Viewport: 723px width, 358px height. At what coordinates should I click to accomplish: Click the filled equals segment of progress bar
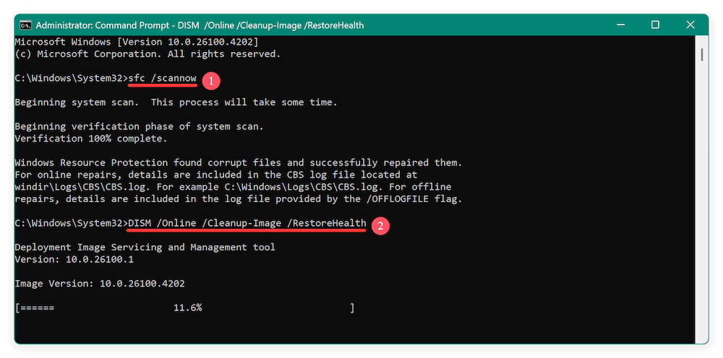[x=37, y=308]
